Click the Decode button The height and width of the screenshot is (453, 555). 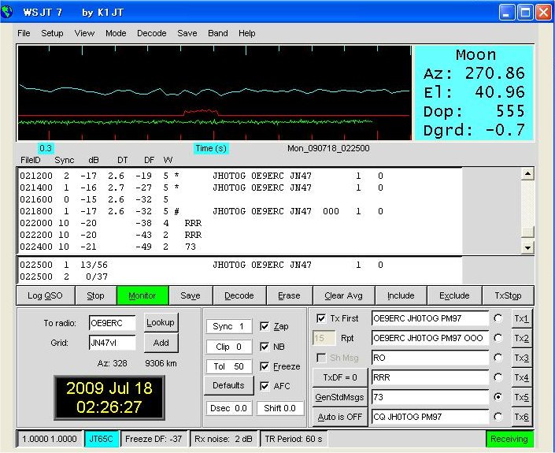click(239, 295)
